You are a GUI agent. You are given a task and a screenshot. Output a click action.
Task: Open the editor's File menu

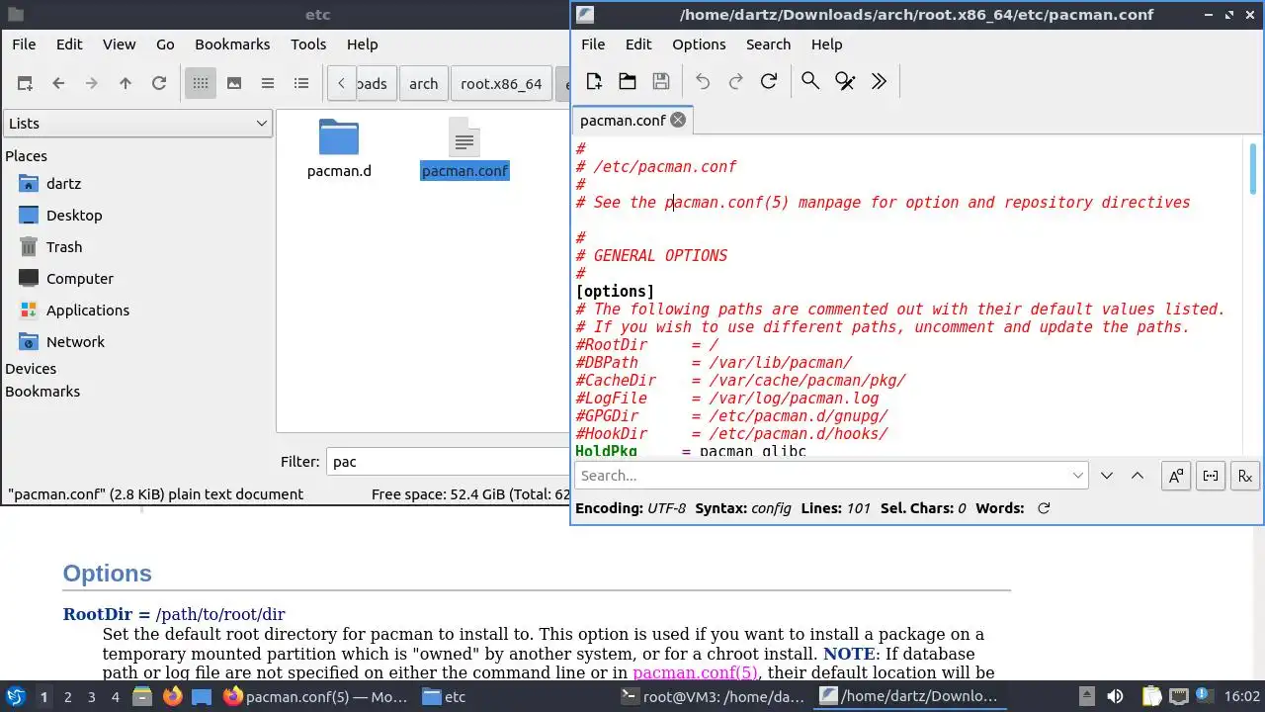tap(593, 44)
